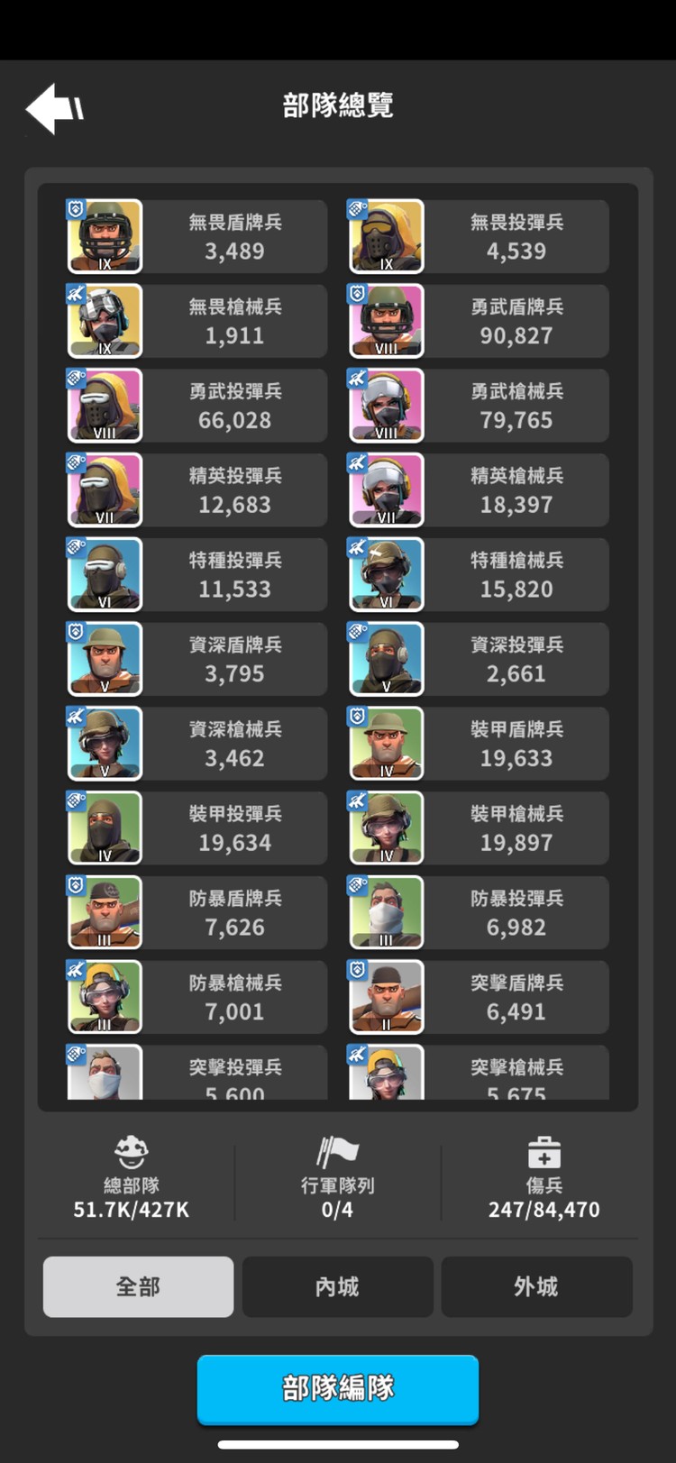Switch to the 內城 tab
Image resolution: width=676 pixels, height=1463 pixels.
337,1286
